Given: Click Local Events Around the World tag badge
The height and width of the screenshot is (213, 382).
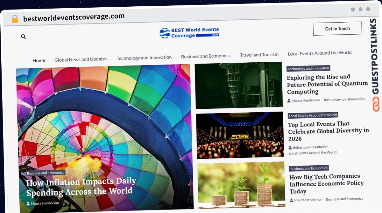Looking at the screenshot, I should pyautogui.click(x=313, y=115).
